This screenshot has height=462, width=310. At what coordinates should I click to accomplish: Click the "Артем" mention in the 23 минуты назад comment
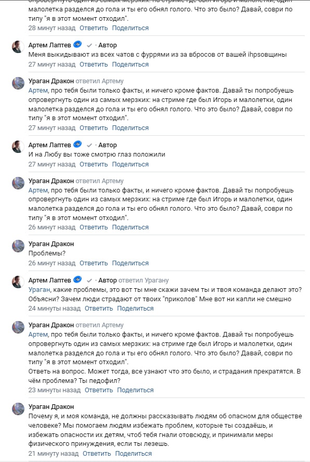[38, 335]
